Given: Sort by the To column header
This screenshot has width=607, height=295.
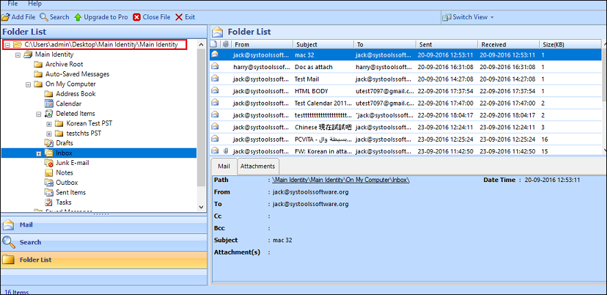Looking at the screenshot, I should tap(385, 44).
